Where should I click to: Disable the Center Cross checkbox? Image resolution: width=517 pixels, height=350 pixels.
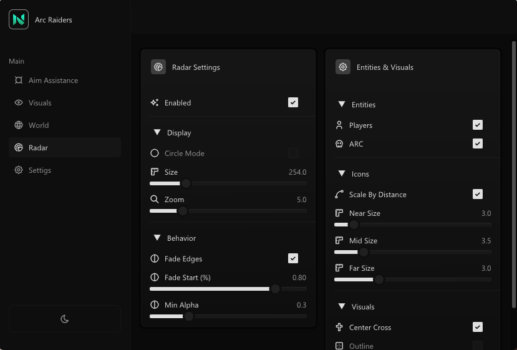click(x=478, y=327)
